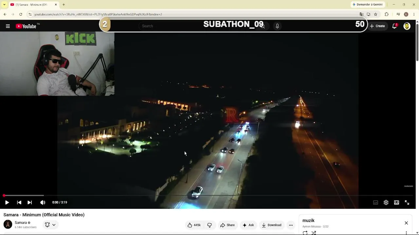Dislike the video

coord(209,225)
